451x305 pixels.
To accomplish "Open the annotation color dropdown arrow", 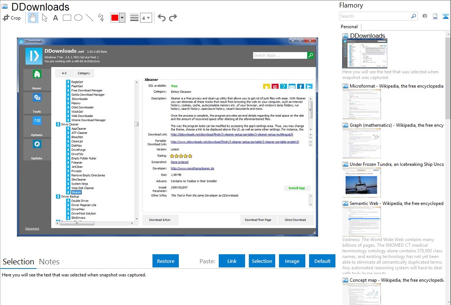I will [x=122, y=18].
